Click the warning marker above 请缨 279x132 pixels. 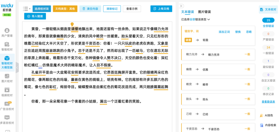[x=72, y=24]
